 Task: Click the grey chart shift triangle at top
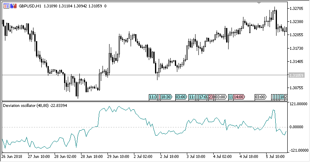(x=259, y=3)
